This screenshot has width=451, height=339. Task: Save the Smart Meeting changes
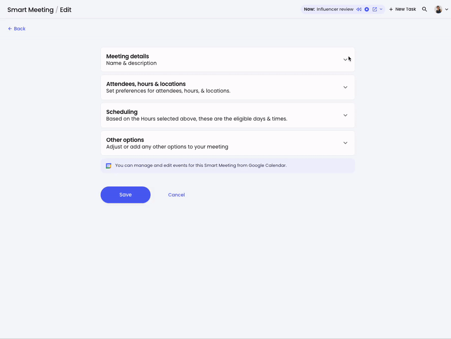(125, 195)
